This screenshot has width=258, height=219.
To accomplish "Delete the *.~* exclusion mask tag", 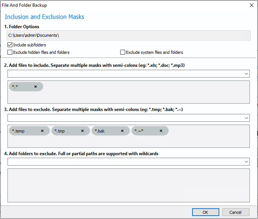I will click(161, 131).
